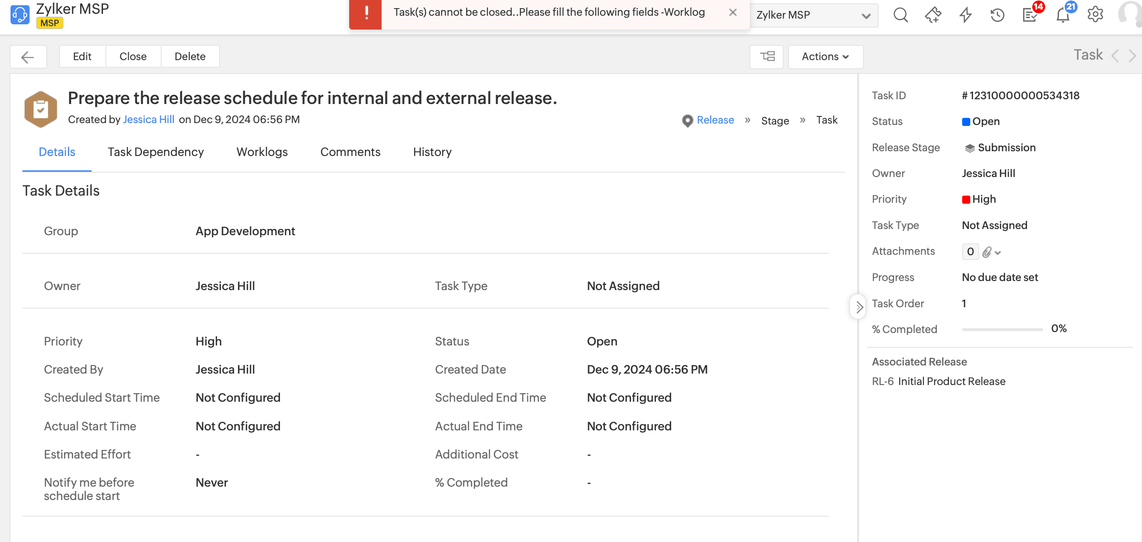Dismiss the Worklog error notification
1142x542 pixels.
(733, 12)
